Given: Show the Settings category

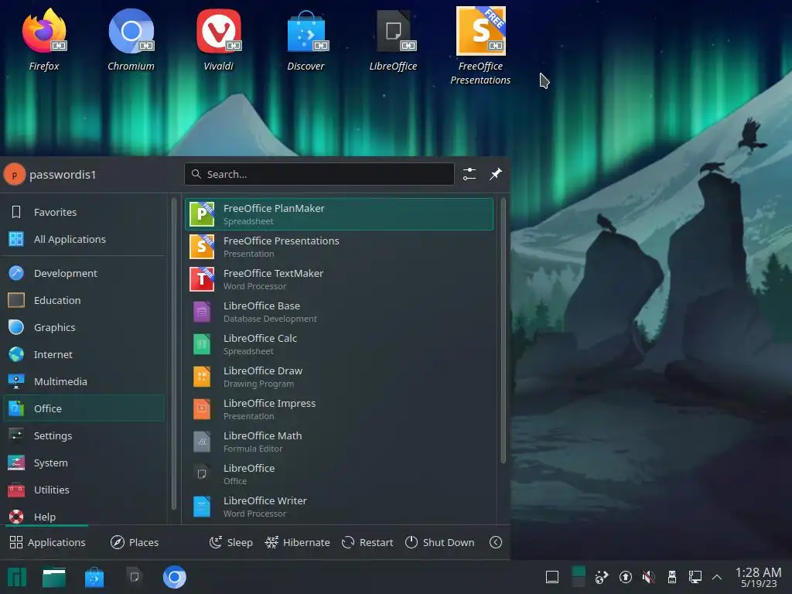Looking at the screenshot, I should click(x=84, y=435).
